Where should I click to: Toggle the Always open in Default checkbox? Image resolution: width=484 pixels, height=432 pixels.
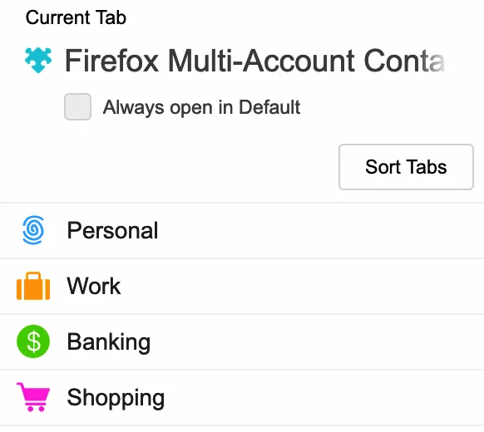pos(77,106)
